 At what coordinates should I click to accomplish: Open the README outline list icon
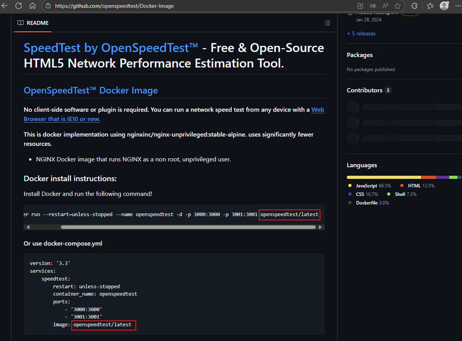327,23
